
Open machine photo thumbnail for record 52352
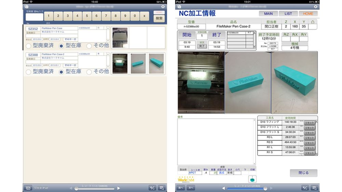point(120,38)
